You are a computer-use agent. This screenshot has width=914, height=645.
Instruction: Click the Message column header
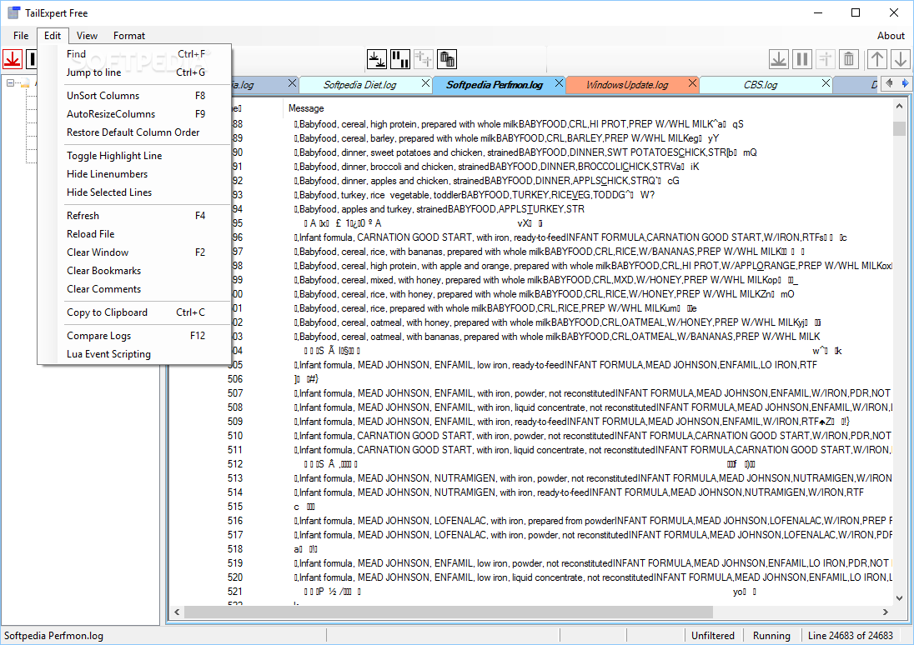(589, 108)
